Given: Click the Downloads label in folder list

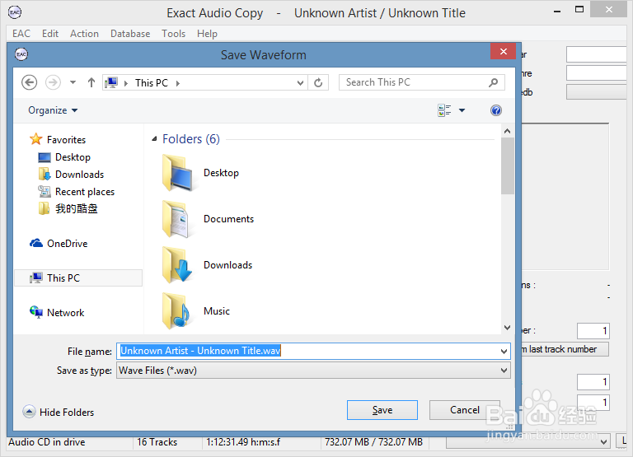Looking at the screenshot, I should tap(227, 265).
